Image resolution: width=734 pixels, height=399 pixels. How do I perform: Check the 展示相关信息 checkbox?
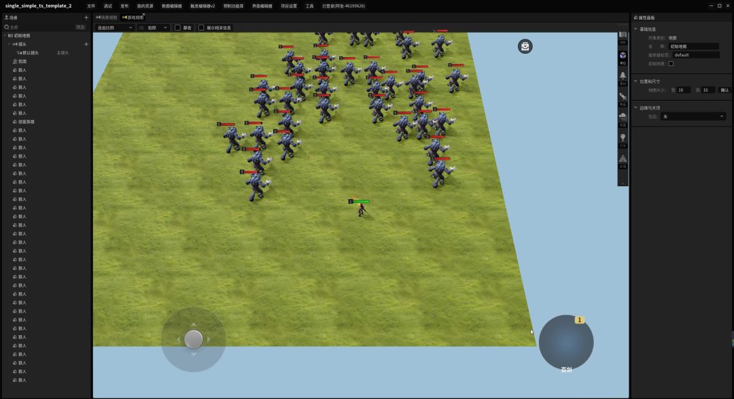pyautogui.click(x=201, y=28)
